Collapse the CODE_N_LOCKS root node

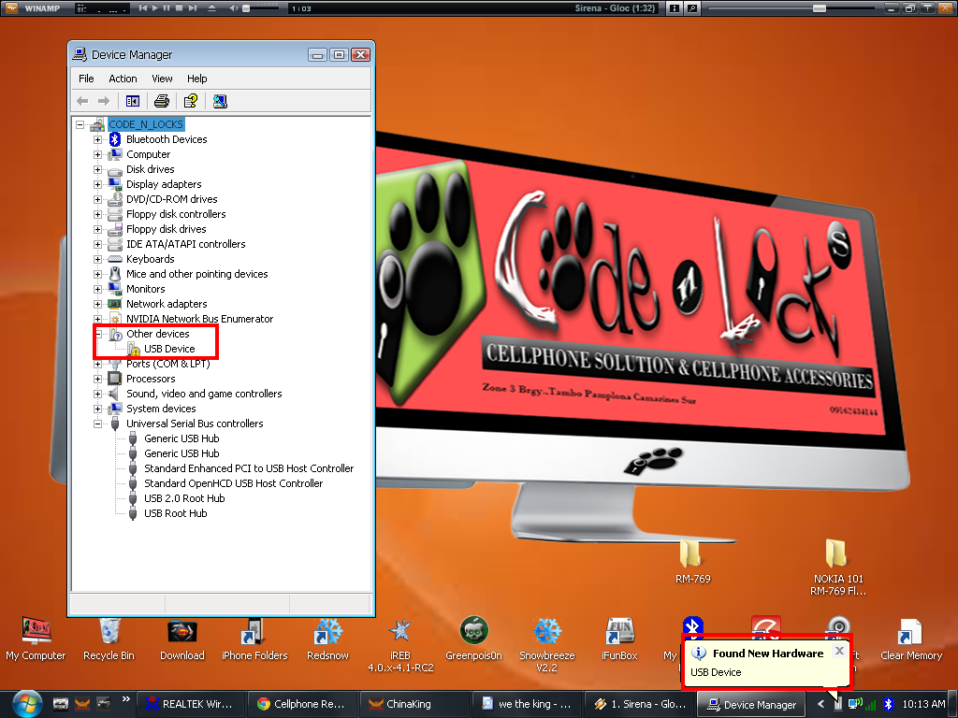pyautogui.click(x=80, y=124)
